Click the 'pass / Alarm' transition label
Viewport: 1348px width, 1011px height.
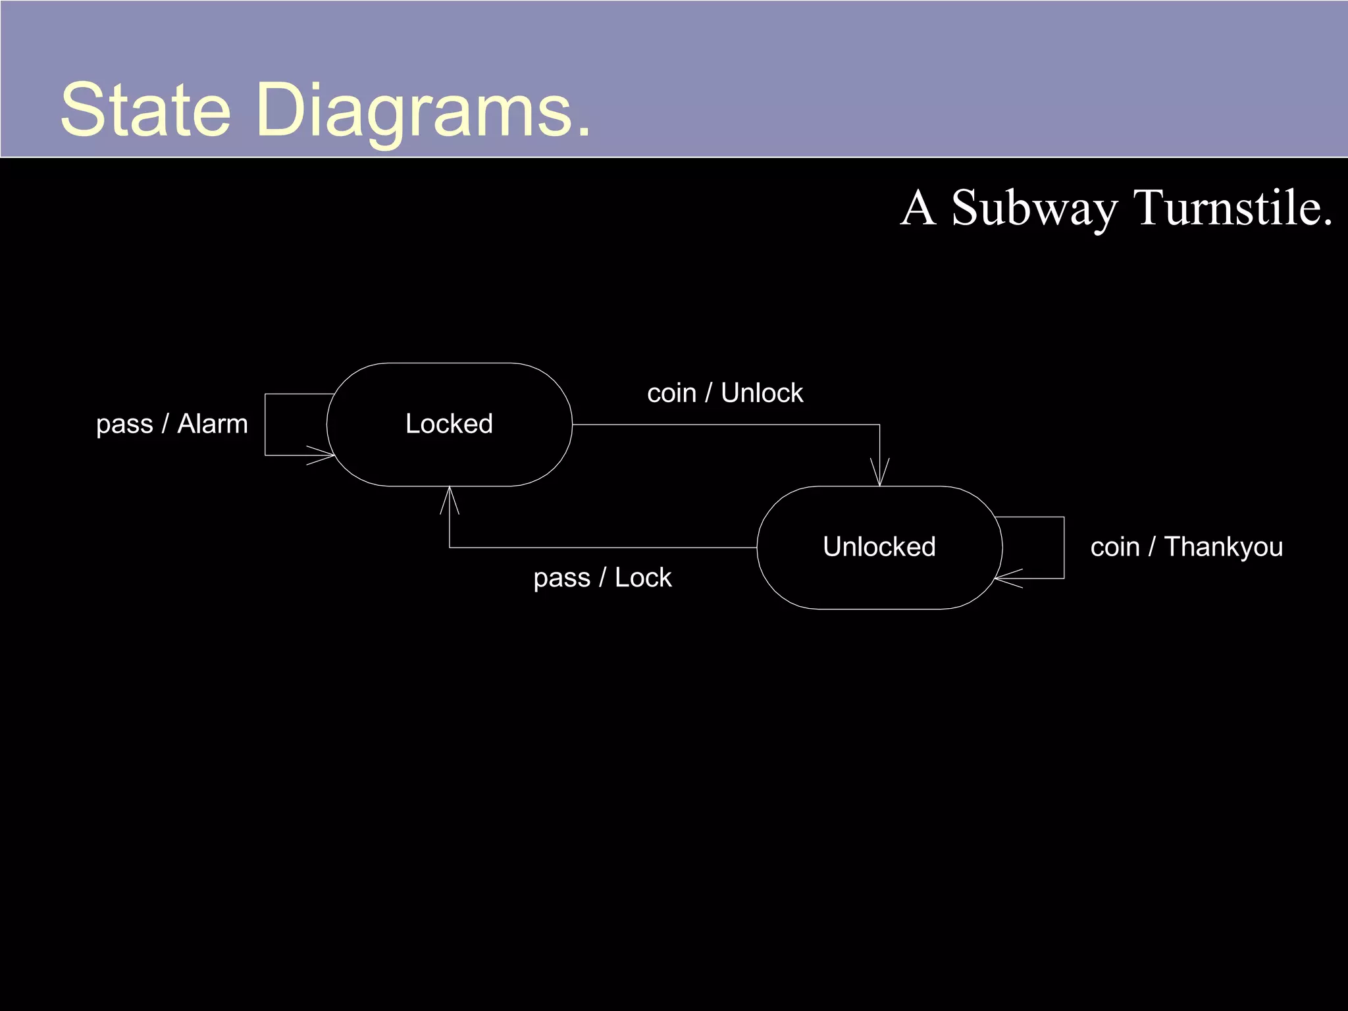[x=172, y=424]
